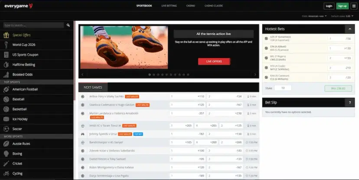Screen dimensions: 359x180
Task: Select draw odds for Bandirmaspor match
Action: [206, 142]
